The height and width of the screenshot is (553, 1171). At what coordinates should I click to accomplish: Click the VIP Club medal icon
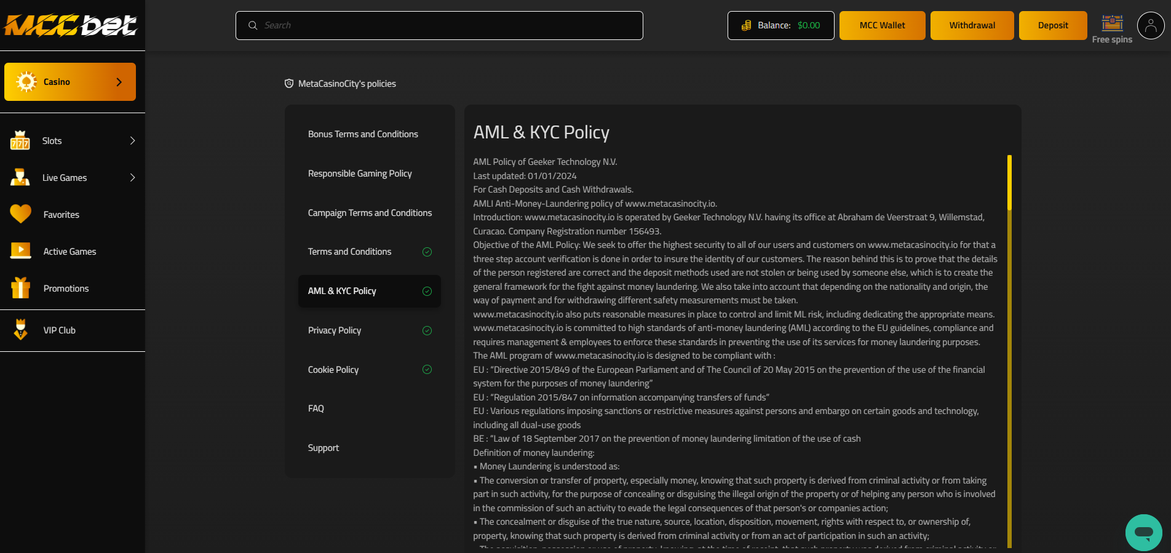tap(20, 330)
